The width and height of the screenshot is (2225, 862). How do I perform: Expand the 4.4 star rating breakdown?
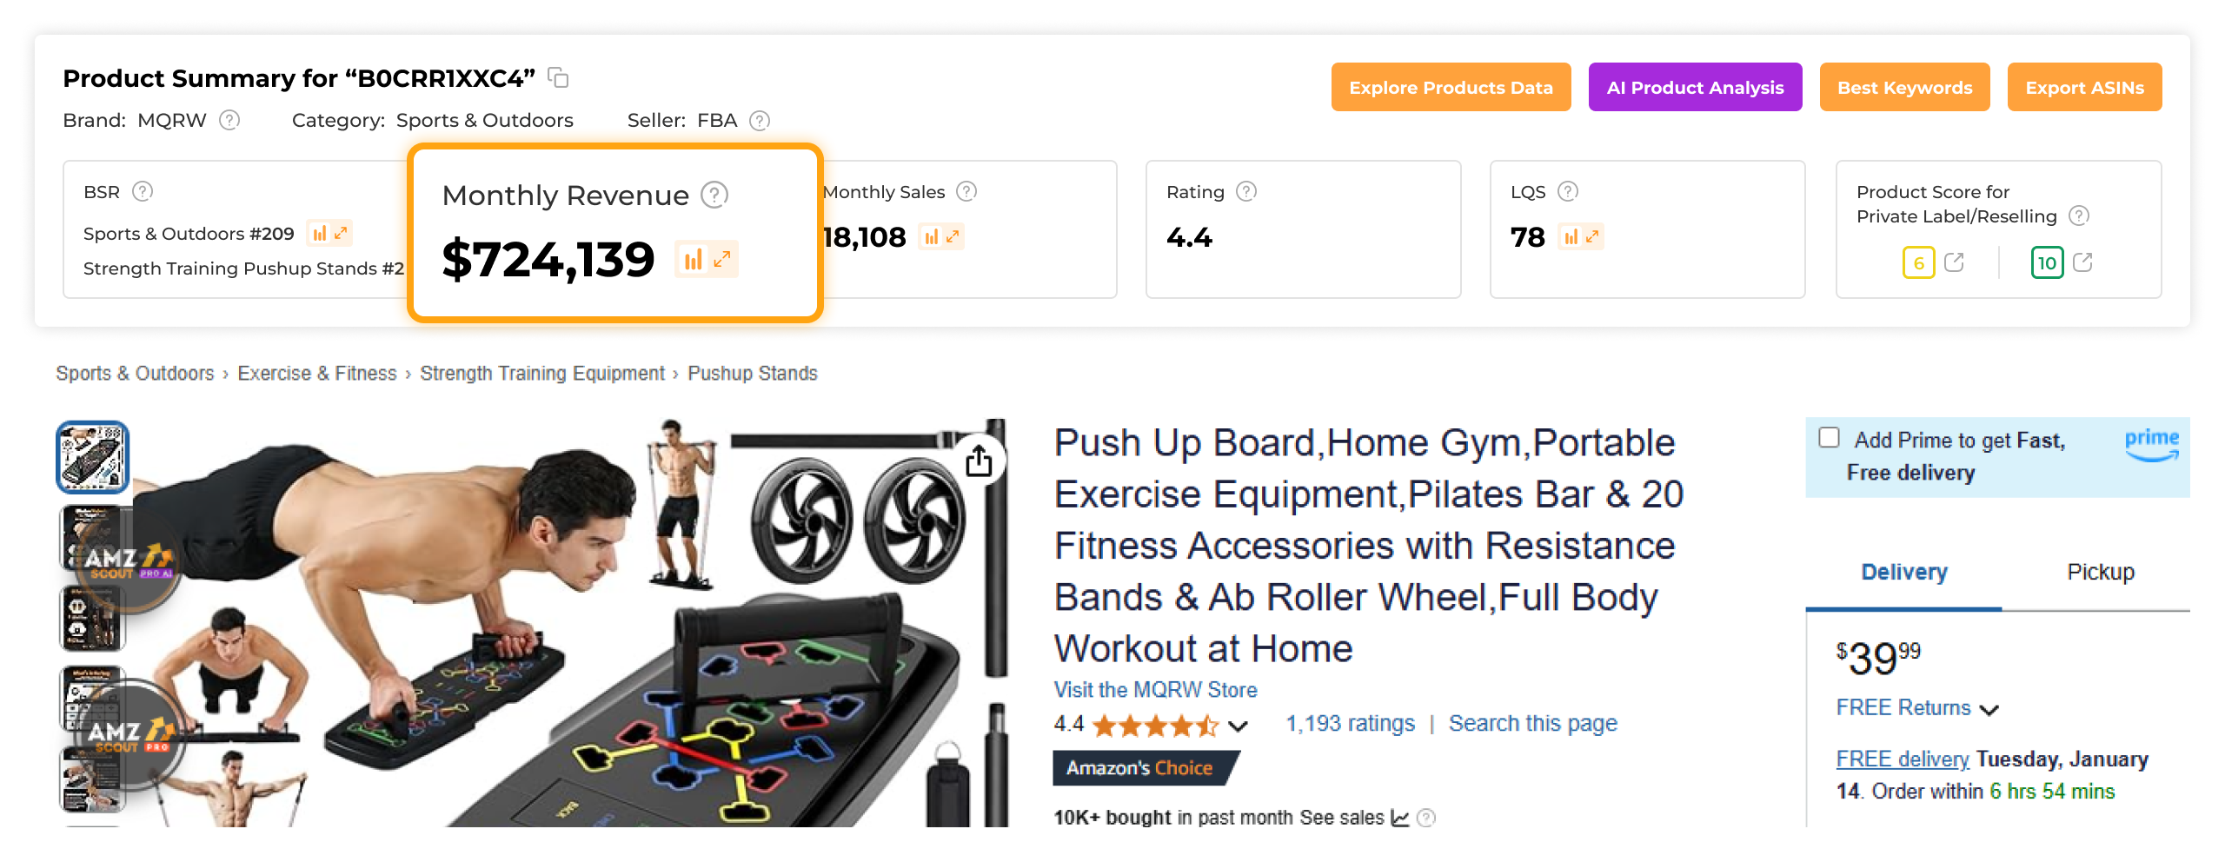pyautogui.click(x=1238, y=726)
